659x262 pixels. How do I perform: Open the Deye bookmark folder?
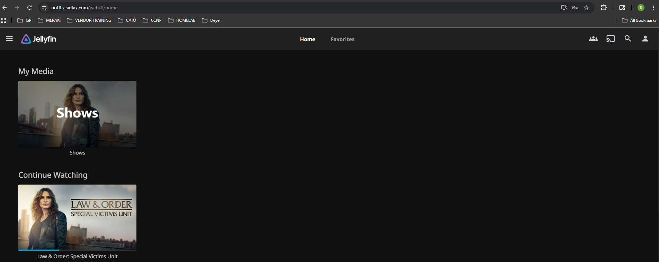pyautogui.click(x=211, y=20)
